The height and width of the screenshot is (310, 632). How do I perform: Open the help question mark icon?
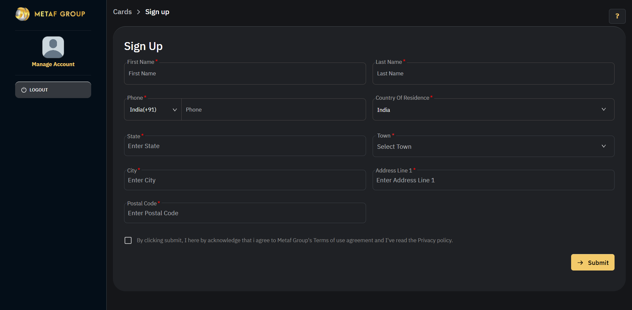[617, 16]
